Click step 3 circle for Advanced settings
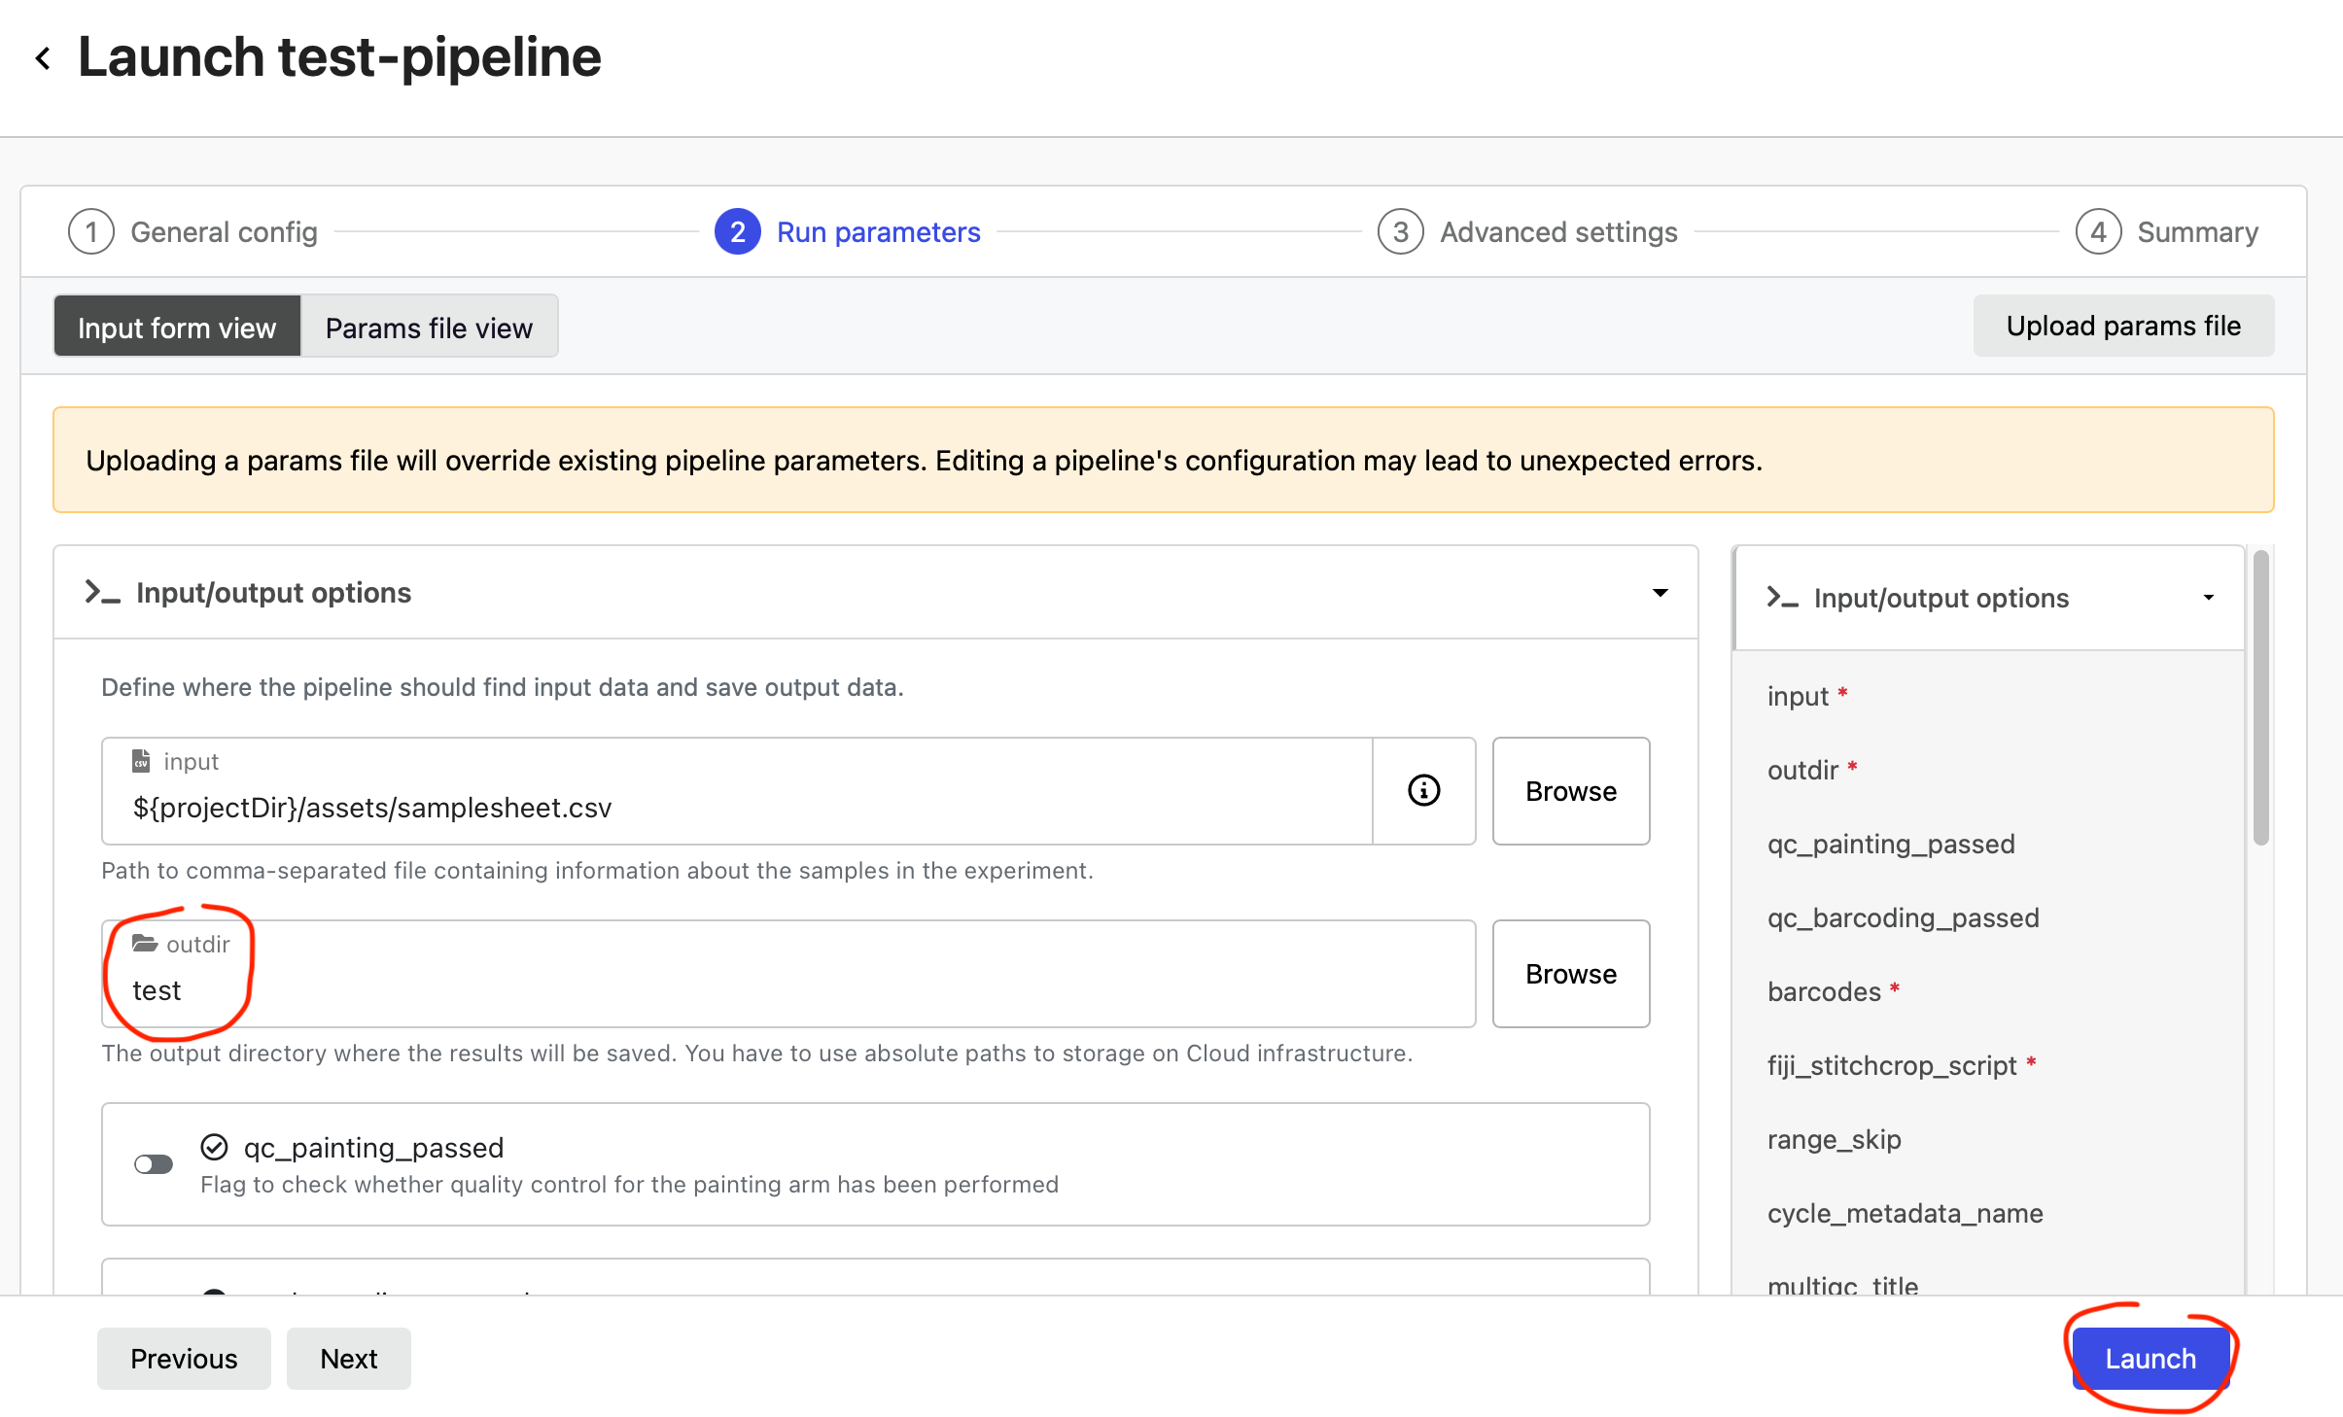This screenshot has width=2343, height=1417. [x=1400, y=231]
